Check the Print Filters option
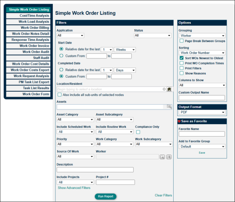The width and height of the screenshot is (235, 202). pos(182,68)
